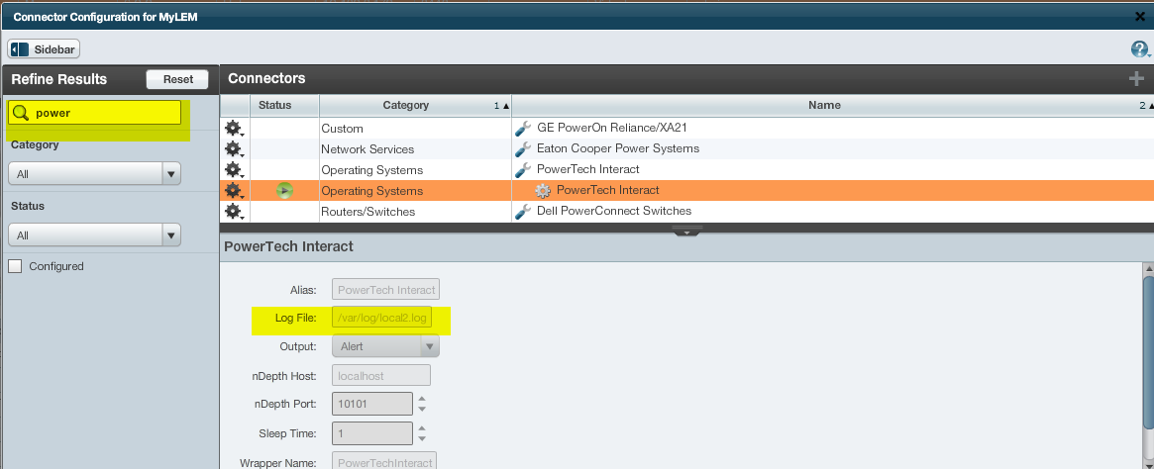Enable the Configured checkbox
Image resolution: width=1154 pixels, height=469 pixels.
coord(15,266)
